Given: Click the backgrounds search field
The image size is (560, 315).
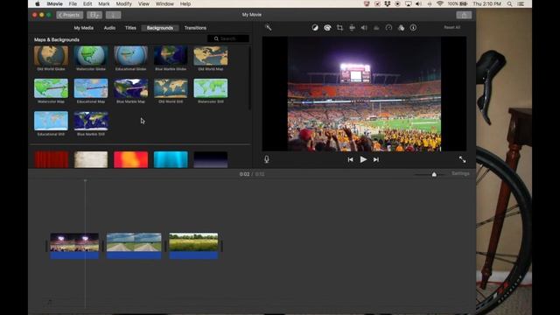Looking at the screenshot, I should [228, 38].
